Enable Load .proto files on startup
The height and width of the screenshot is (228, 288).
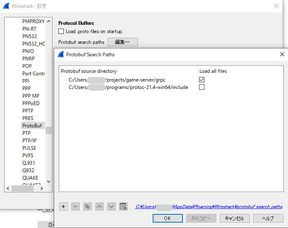(x=61, y=31)
